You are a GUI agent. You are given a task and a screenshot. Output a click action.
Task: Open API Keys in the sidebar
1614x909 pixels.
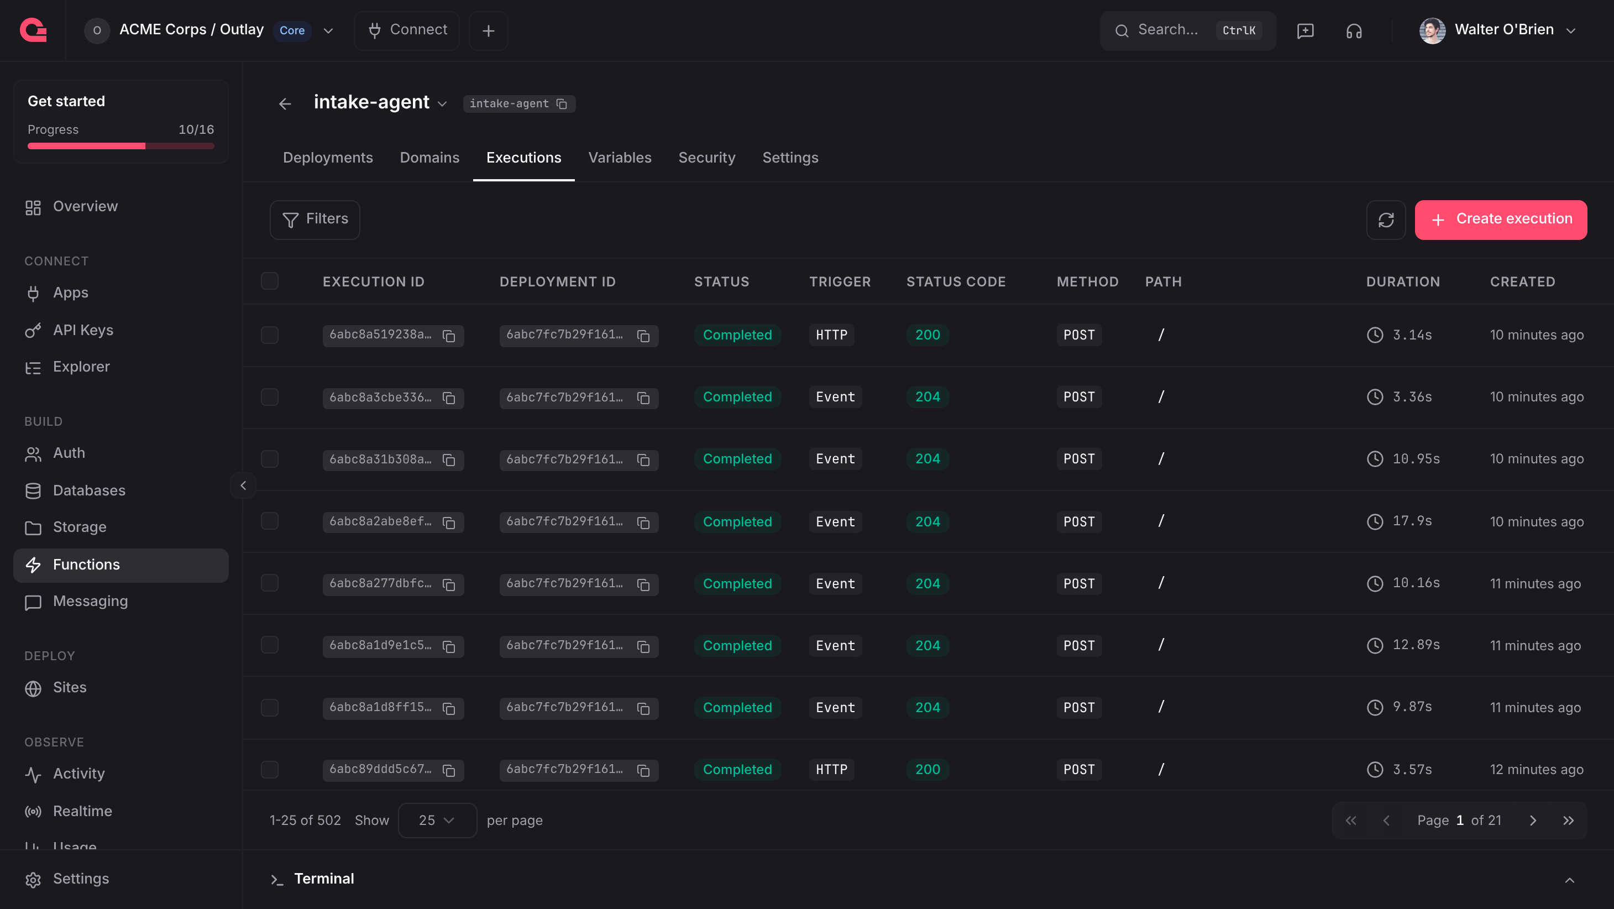[121, 330]
